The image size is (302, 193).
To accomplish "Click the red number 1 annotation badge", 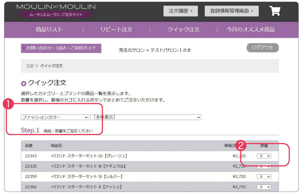I will (8, 104).
